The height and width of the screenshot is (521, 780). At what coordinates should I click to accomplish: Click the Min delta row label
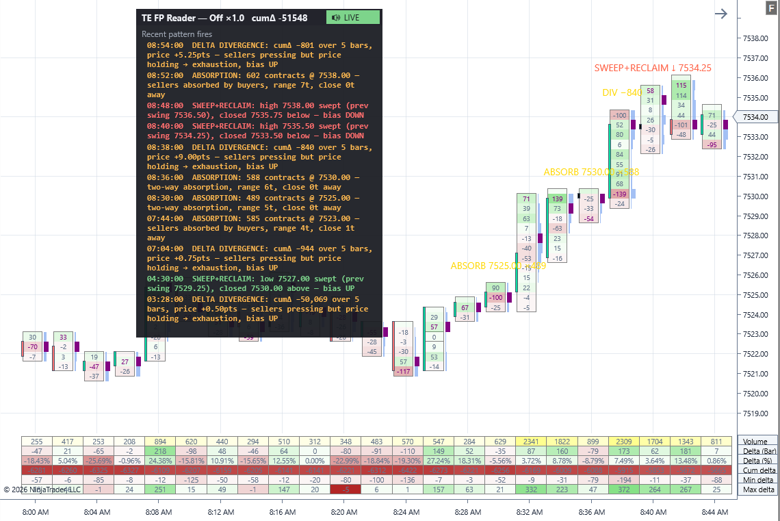click(x=758, y=480)
